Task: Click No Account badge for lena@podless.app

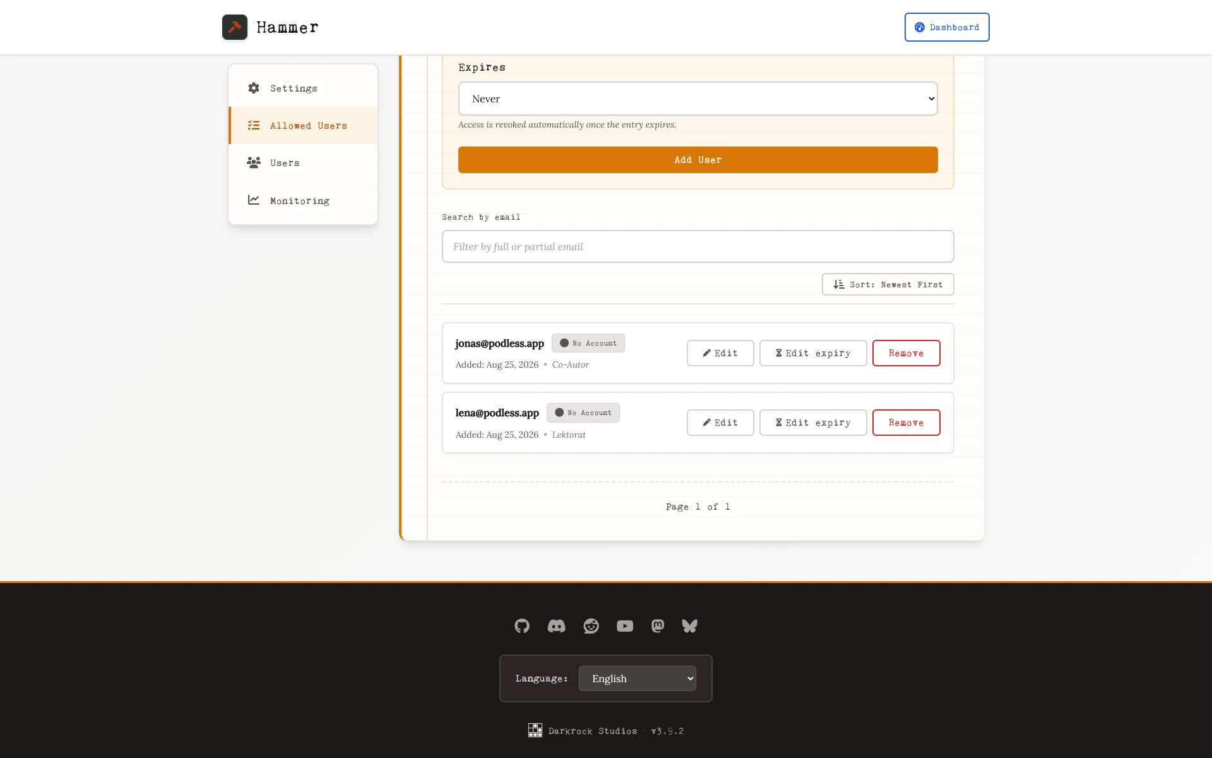Action: 583,412
